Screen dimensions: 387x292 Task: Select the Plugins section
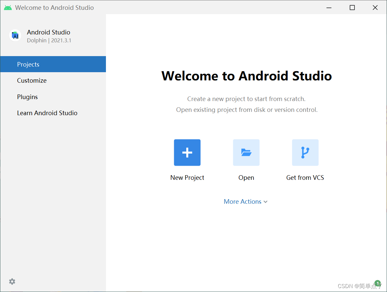[27, 97]
